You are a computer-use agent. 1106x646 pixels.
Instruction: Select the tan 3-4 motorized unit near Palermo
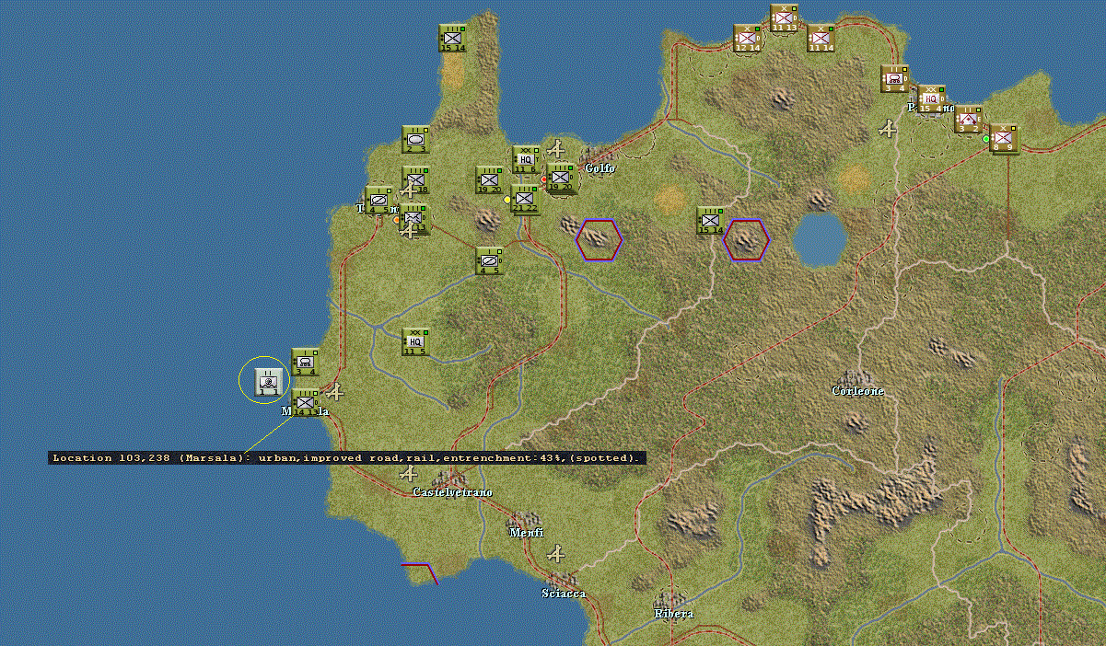point(894,78)
